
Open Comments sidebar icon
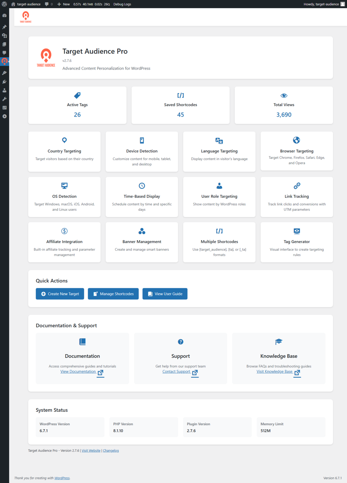pyautogui.click(x=4, y=53)
